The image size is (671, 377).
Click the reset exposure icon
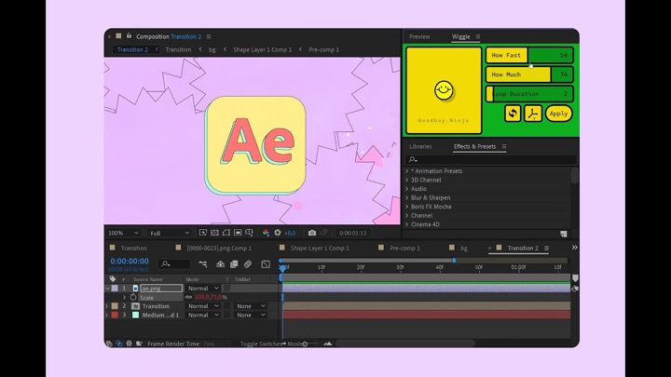tap(278, 233)
